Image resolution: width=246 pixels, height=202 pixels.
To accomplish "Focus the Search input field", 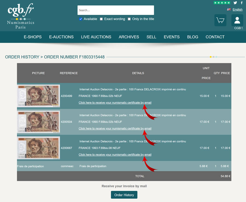I will (116, 10).
